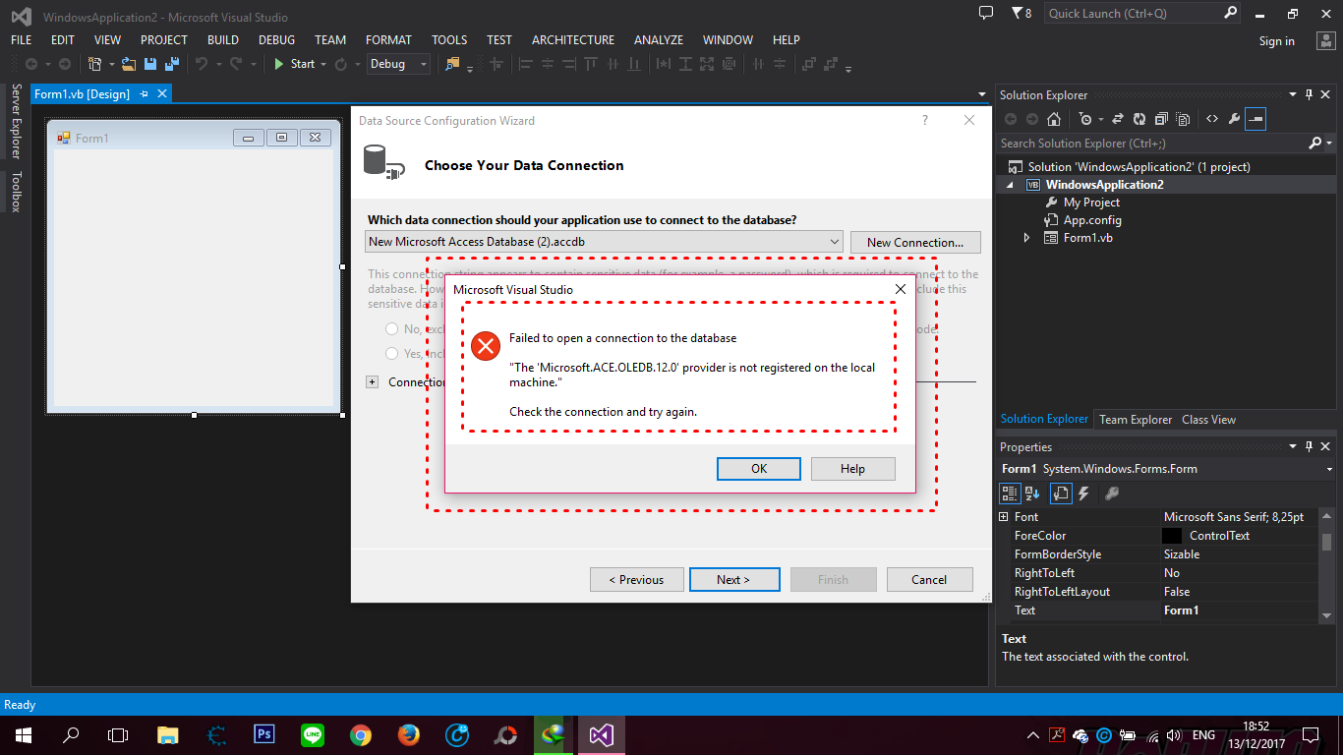Click the Search Solution Explorer field
This screenshot has height=755, width=1343.
[1151, 144]
